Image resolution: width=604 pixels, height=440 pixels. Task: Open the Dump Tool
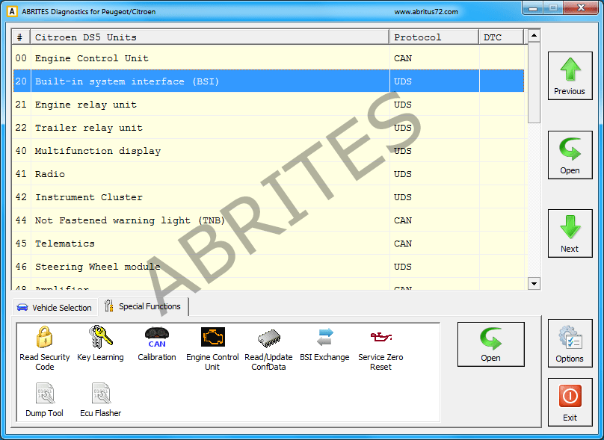44,400
